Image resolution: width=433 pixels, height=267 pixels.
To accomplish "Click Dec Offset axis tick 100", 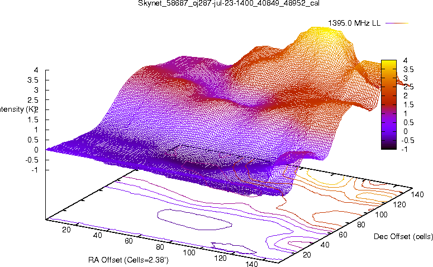I will pos(381,214).
